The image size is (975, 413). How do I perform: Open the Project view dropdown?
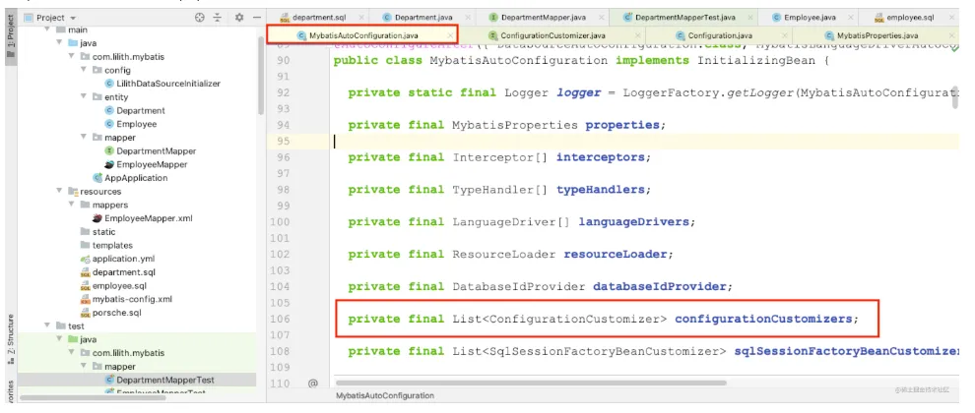(x=50, y=18)
